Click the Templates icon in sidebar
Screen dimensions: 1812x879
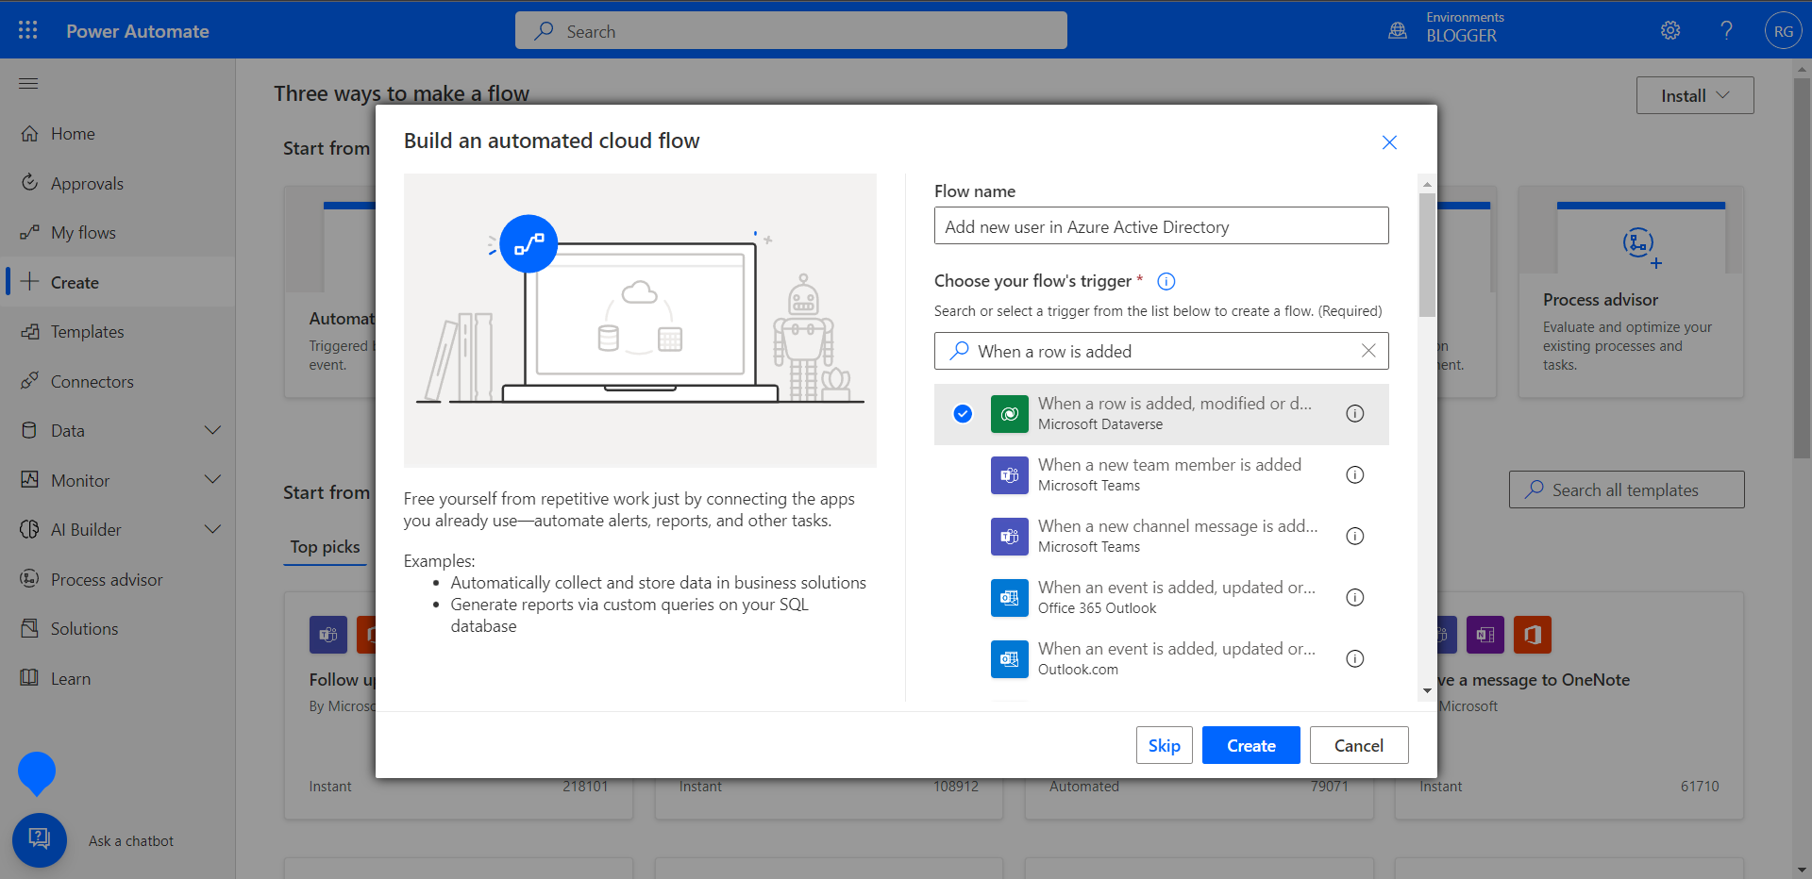point(30,331)
